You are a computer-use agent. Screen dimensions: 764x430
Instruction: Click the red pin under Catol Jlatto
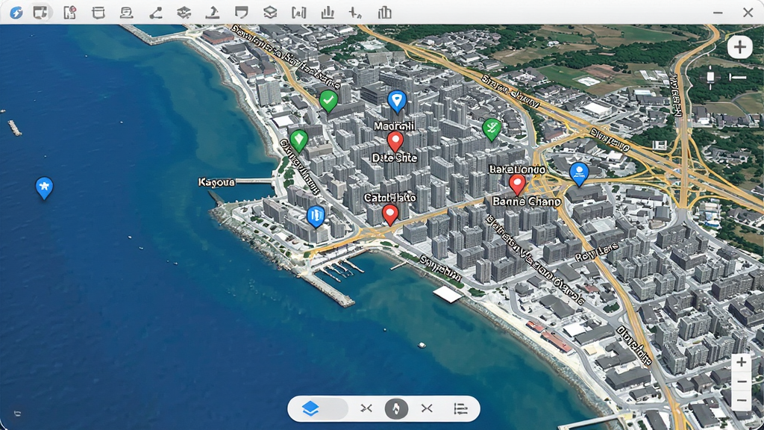pyautogui.click(x=389, y=214)
